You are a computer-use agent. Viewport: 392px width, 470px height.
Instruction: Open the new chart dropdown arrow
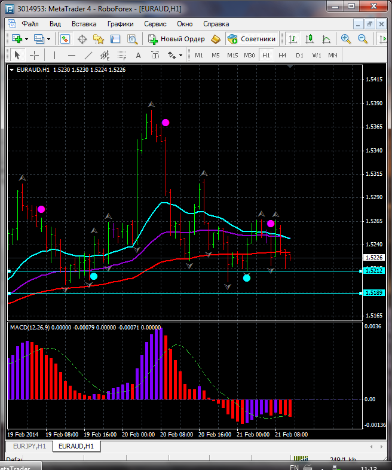click(x=27, y=39)
